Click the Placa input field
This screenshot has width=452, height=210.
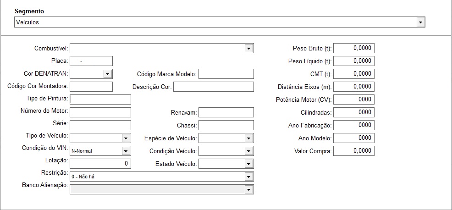91,61
